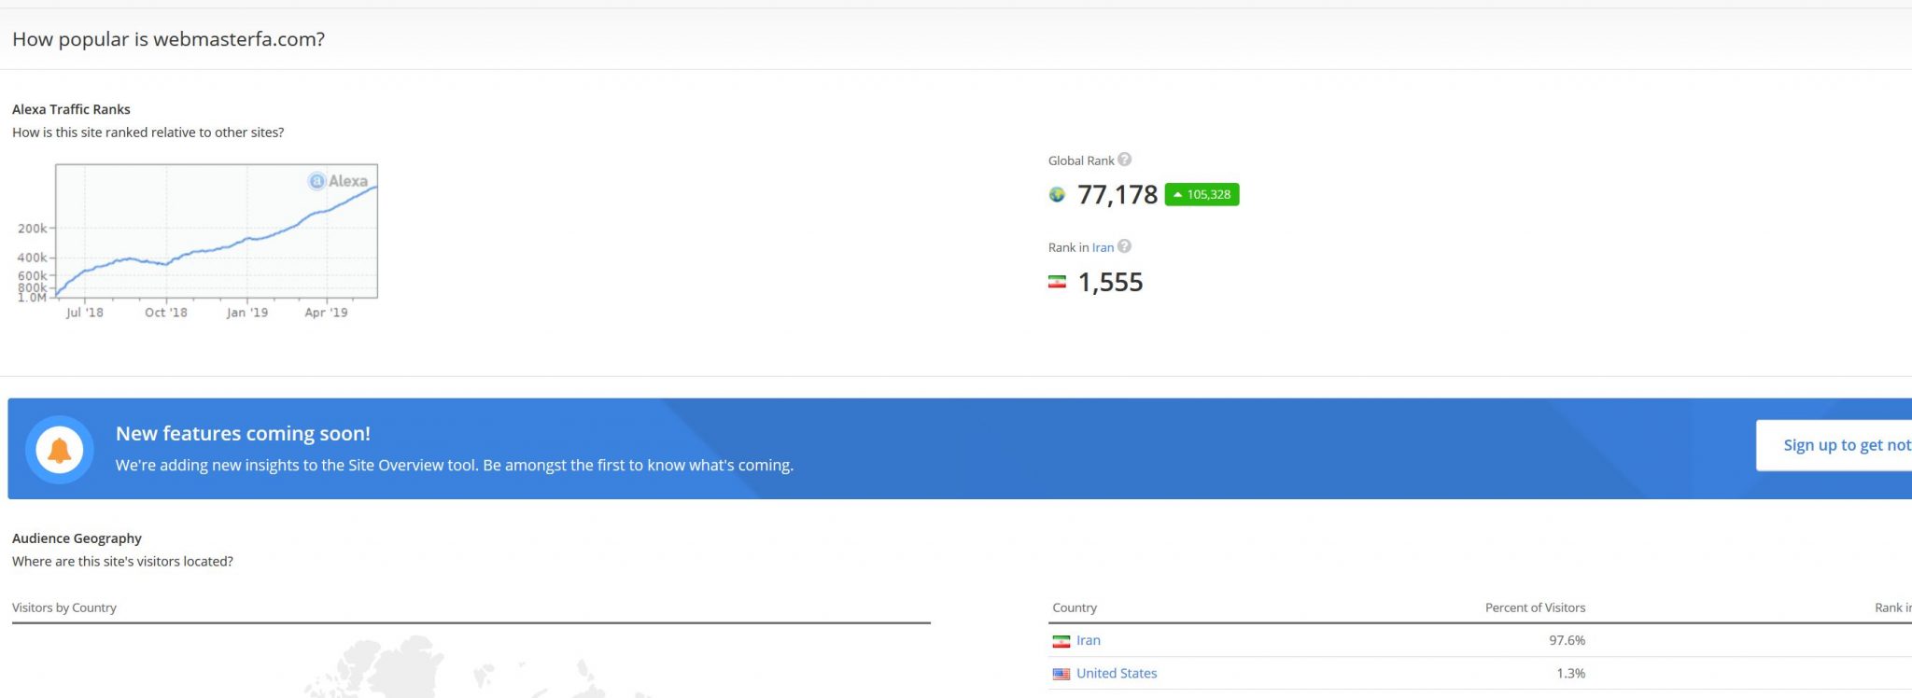
Task: Click the Iran flag beside rank 1,555
Action: [x=1057, y=282]
